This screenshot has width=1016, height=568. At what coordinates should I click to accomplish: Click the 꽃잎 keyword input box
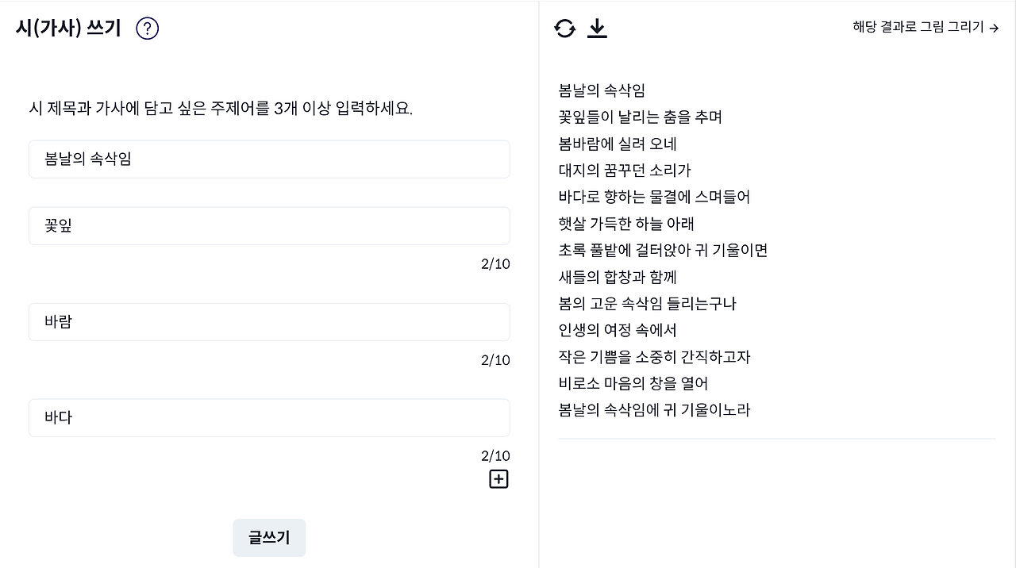coord(269,225)
